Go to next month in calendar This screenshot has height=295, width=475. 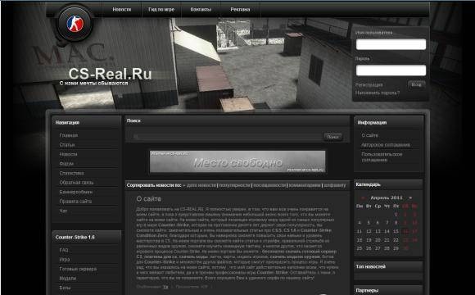pos(410,198)
